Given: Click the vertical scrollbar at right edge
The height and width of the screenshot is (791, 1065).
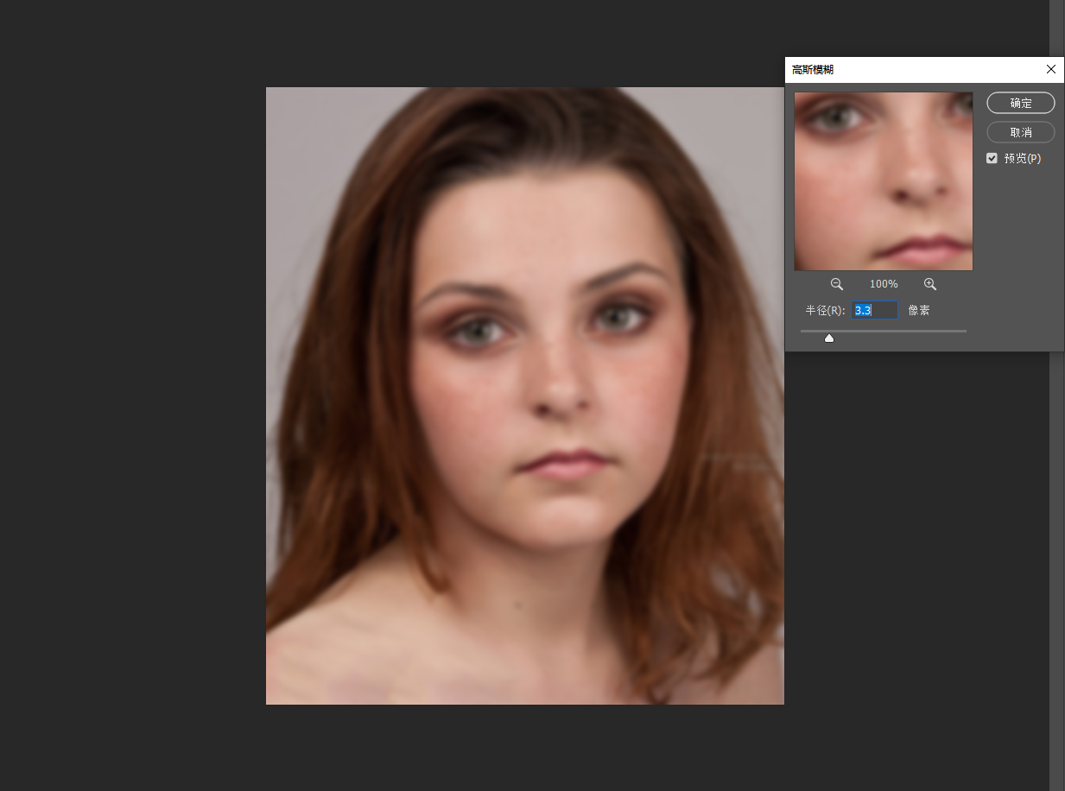Looking at the screenshot, I should [1056, 395].
